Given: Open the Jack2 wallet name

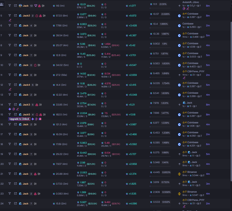Looking at the screenshot, I should tap(26, 16).
